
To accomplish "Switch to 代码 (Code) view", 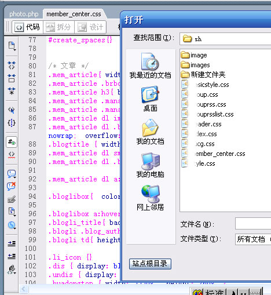I will click(27, 27).
